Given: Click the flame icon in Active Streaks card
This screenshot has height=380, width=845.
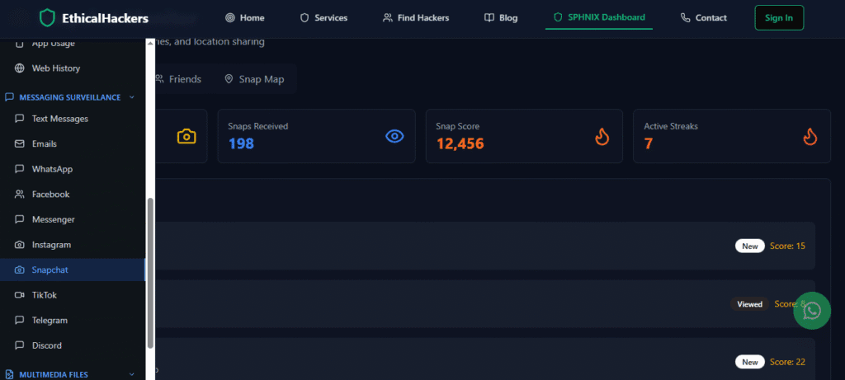Looking at the screenshot, I should coord(810,136).
